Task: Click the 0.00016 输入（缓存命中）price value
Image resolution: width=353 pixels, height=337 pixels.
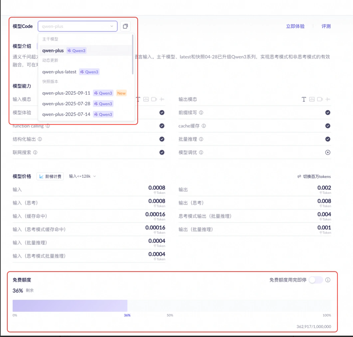Action: pyautogui.click(x=155, y=214)
